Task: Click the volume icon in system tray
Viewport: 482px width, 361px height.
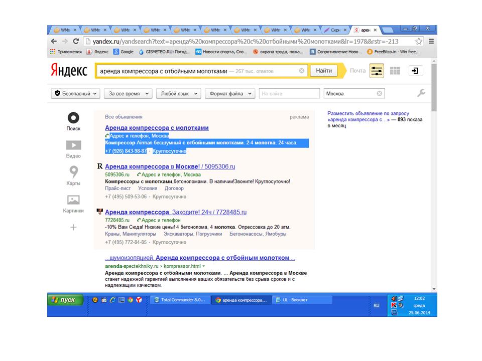Action: [x=394, y=298]
